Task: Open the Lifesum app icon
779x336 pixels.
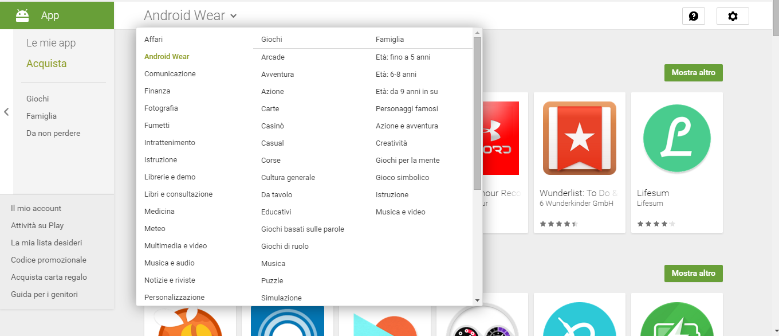Action: pos(677,138)
